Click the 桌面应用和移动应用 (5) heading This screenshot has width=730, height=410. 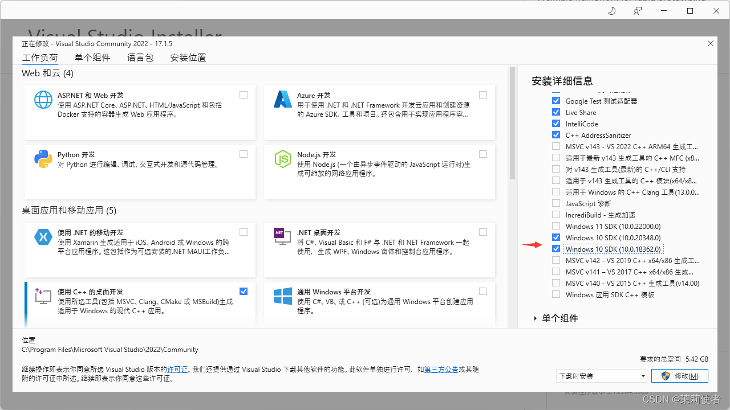[x=69, y=211]
